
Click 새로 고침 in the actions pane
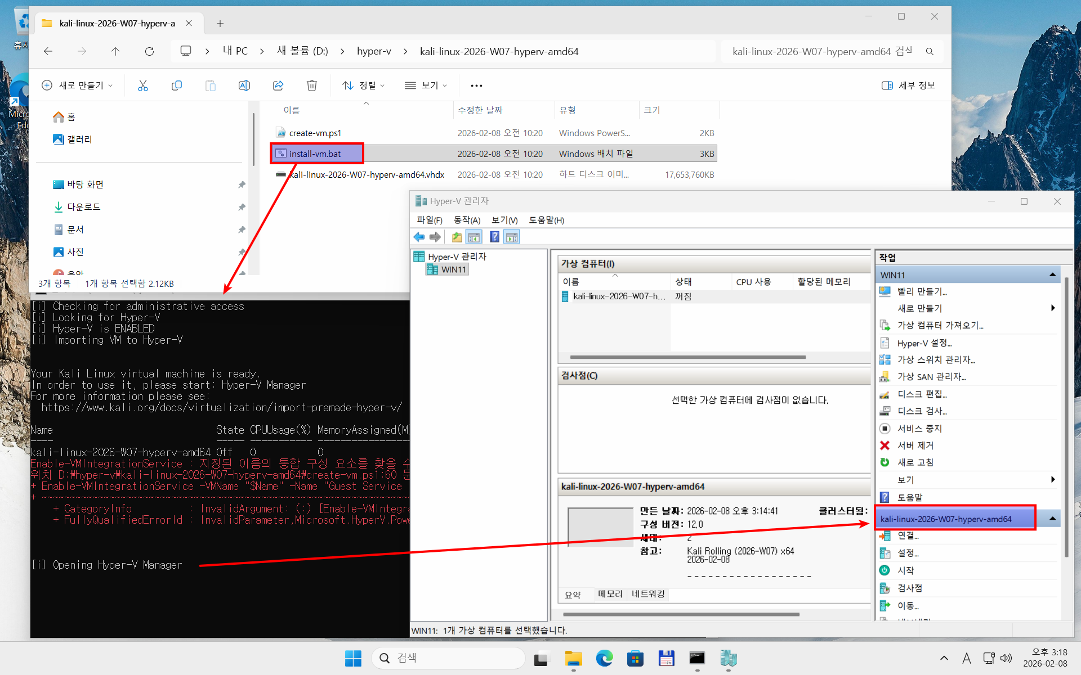coord(915,462)
